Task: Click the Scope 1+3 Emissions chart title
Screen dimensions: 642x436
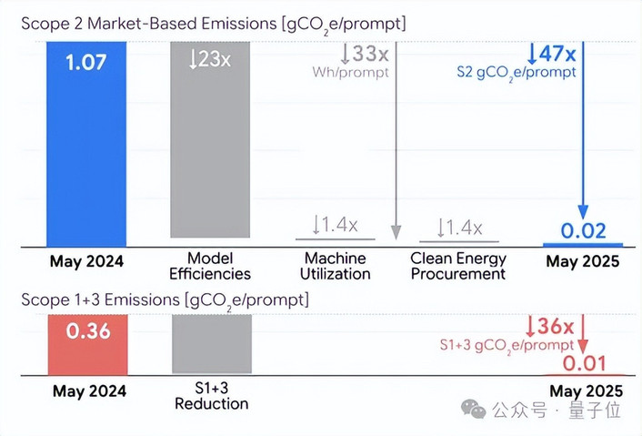Action: pos(165,300)
